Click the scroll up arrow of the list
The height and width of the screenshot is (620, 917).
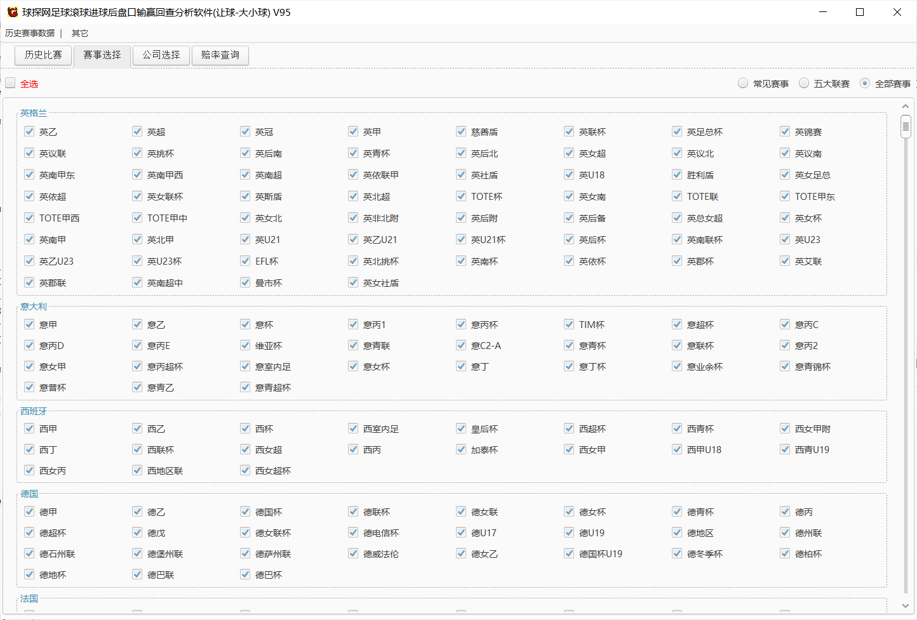click(x=906, y=107)
